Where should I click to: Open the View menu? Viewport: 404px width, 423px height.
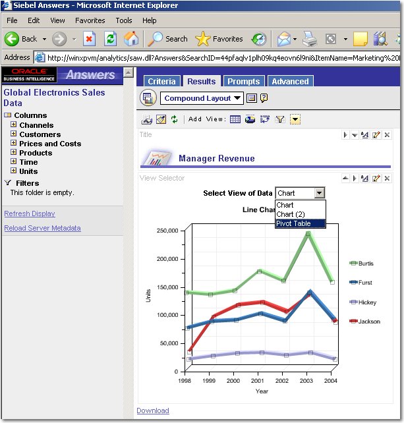[x=57, y=20]
